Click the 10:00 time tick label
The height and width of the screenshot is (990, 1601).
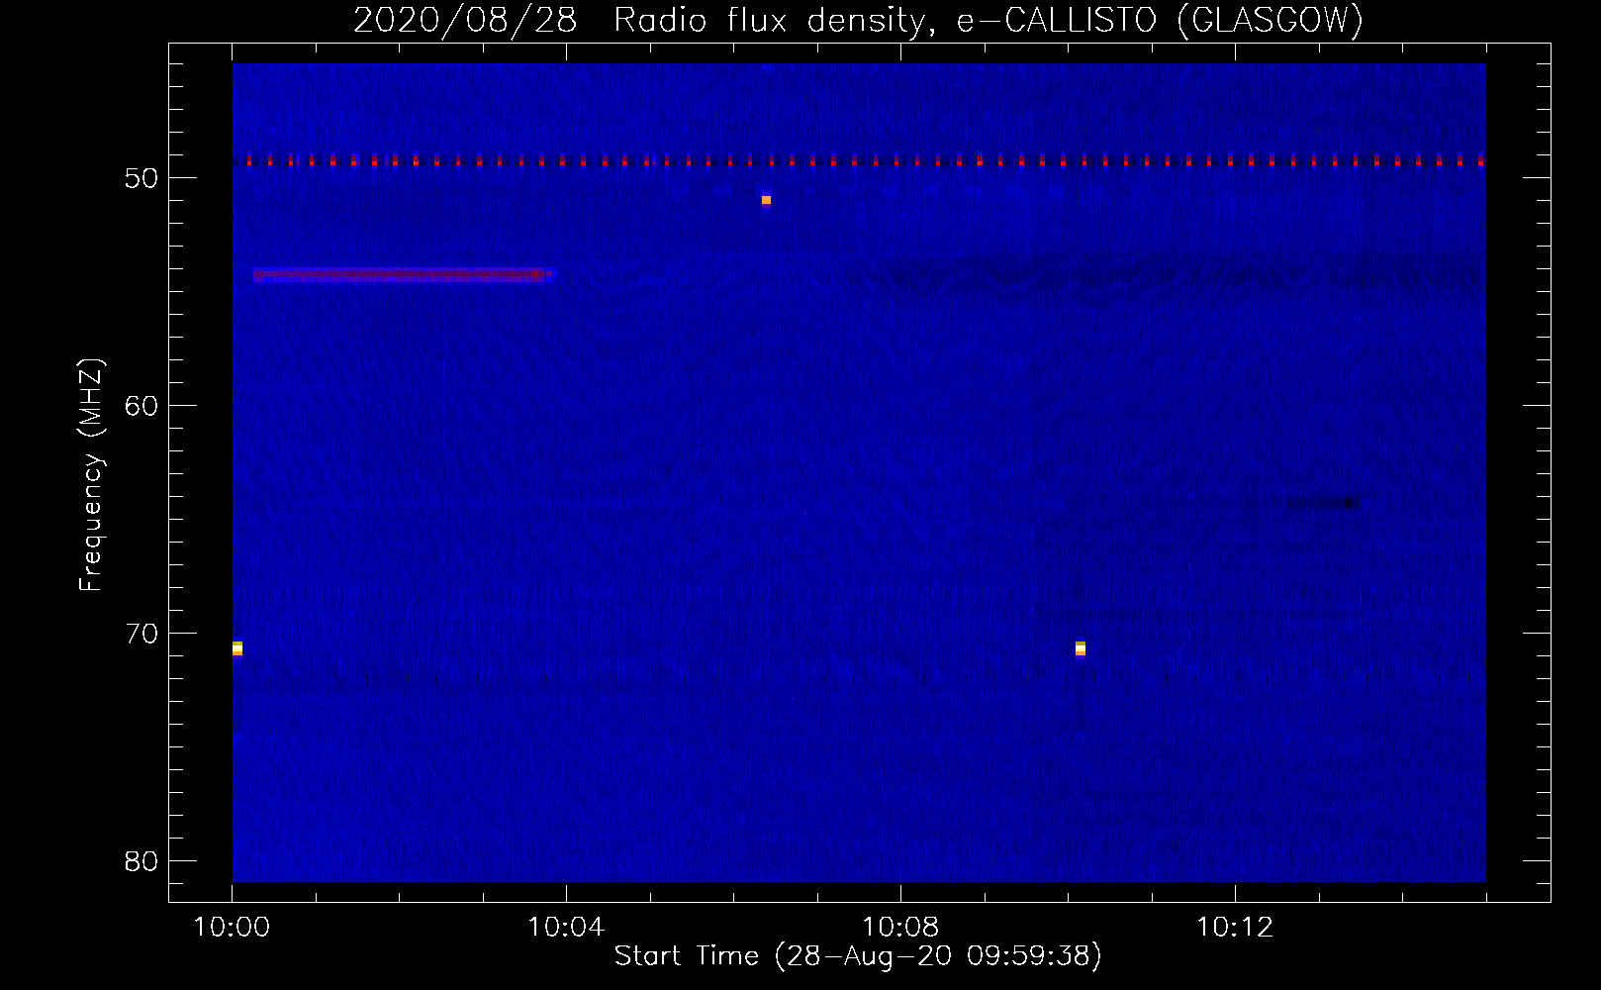232,928
